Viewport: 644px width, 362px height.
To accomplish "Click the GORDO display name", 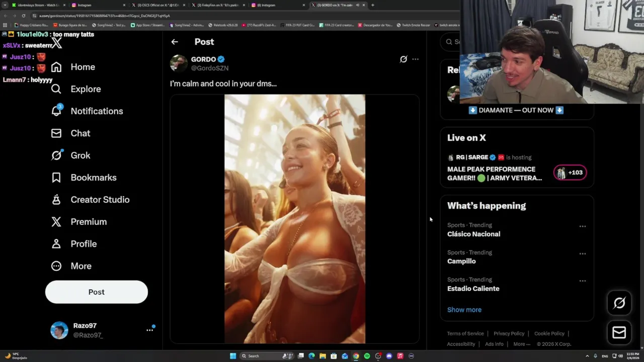I will pyautogui.click(x=203, y=59).
